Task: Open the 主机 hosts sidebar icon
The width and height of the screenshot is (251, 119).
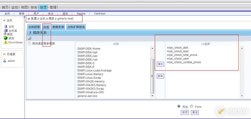Action: tap(6, 26)
